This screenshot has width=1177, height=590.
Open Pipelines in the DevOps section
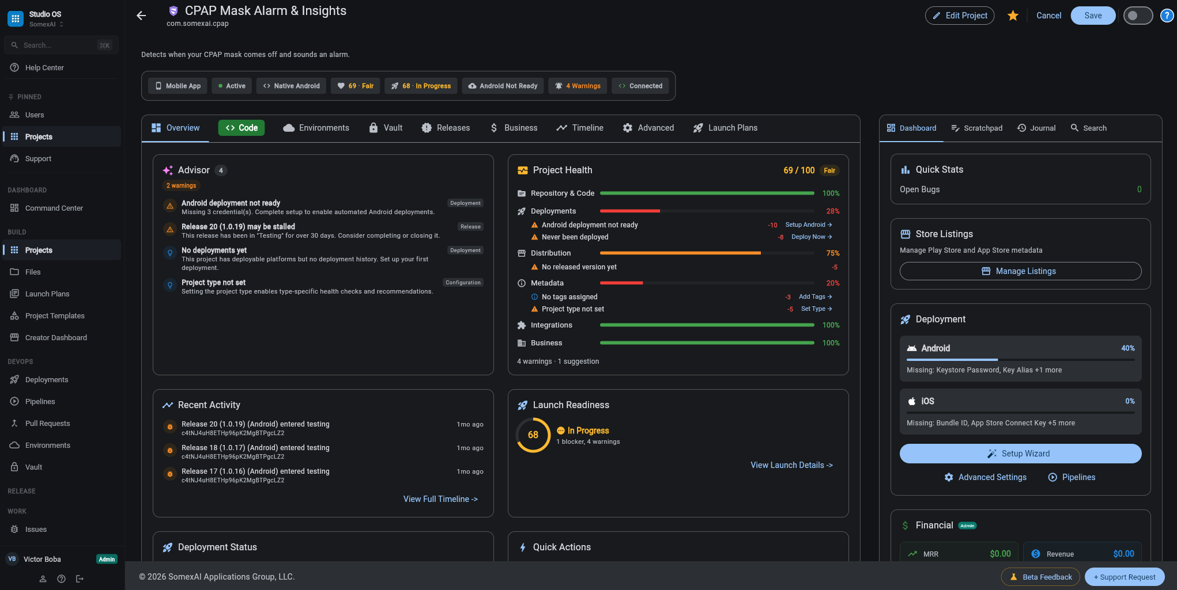point(40,401)
